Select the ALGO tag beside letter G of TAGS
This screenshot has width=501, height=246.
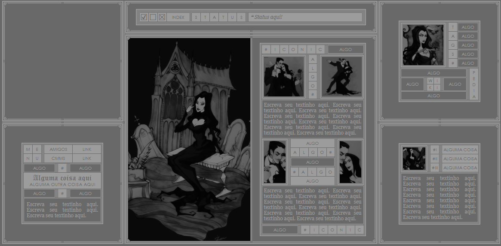pos(468,45)
